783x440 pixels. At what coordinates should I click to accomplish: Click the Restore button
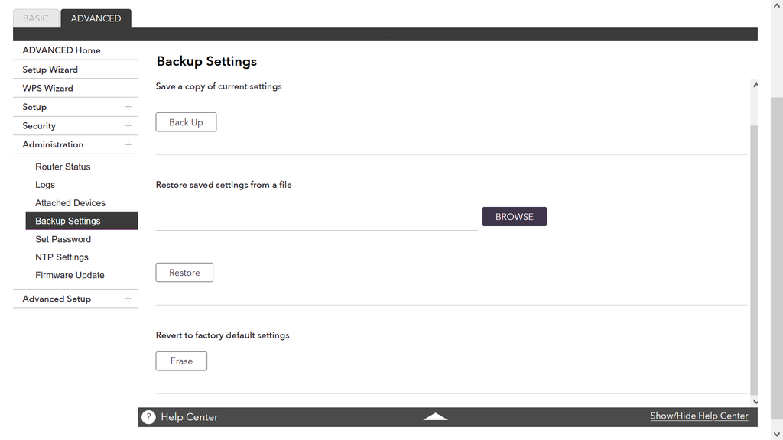pyautogui.click(x=184, y=273)
